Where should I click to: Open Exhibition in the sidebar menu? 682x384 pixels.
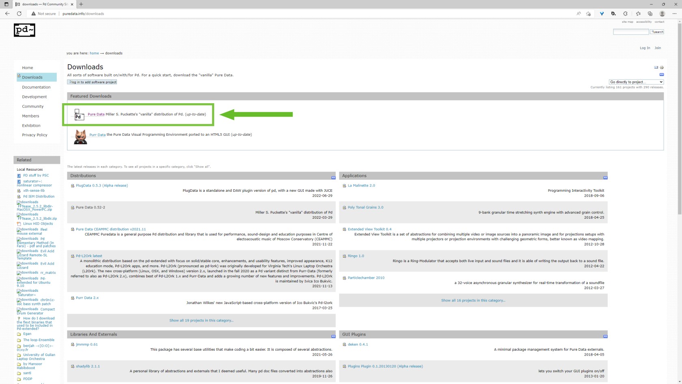tap(31, 126)
